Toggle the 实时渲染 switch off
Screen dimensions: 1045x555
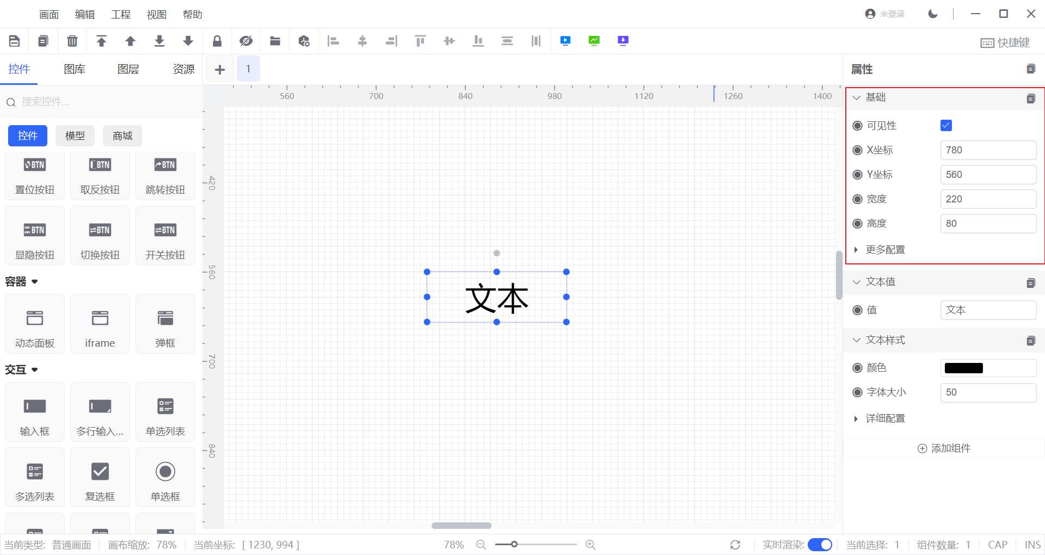click(x=820, y=545)
